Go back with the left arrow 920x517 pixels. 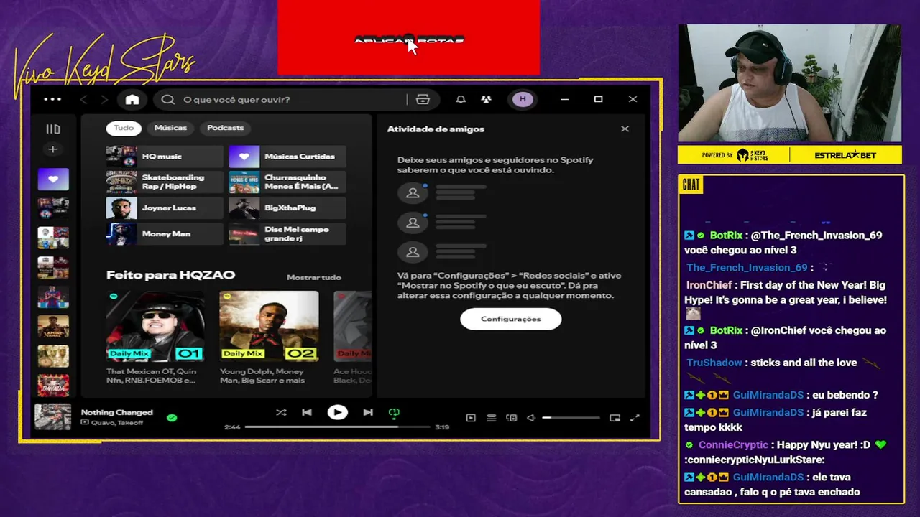pos(84,100)
